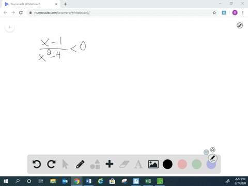
Task: Reload the current page
Action: pyautogui.click(x=21, y=12)
